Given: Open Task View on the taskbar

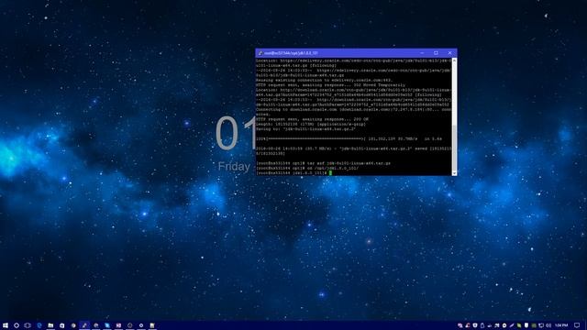Looking at the screenshot, I should tap(28, 325).
